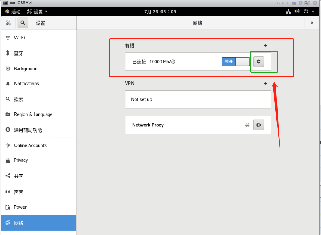This screenshot has height=235, width=321.
Task: Click the 关 status next to Network Proxy
Action: (247, 125)
